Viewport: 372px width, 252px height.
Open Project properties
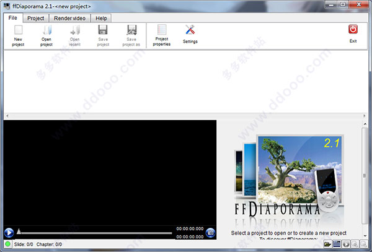(x=162, y=35)
